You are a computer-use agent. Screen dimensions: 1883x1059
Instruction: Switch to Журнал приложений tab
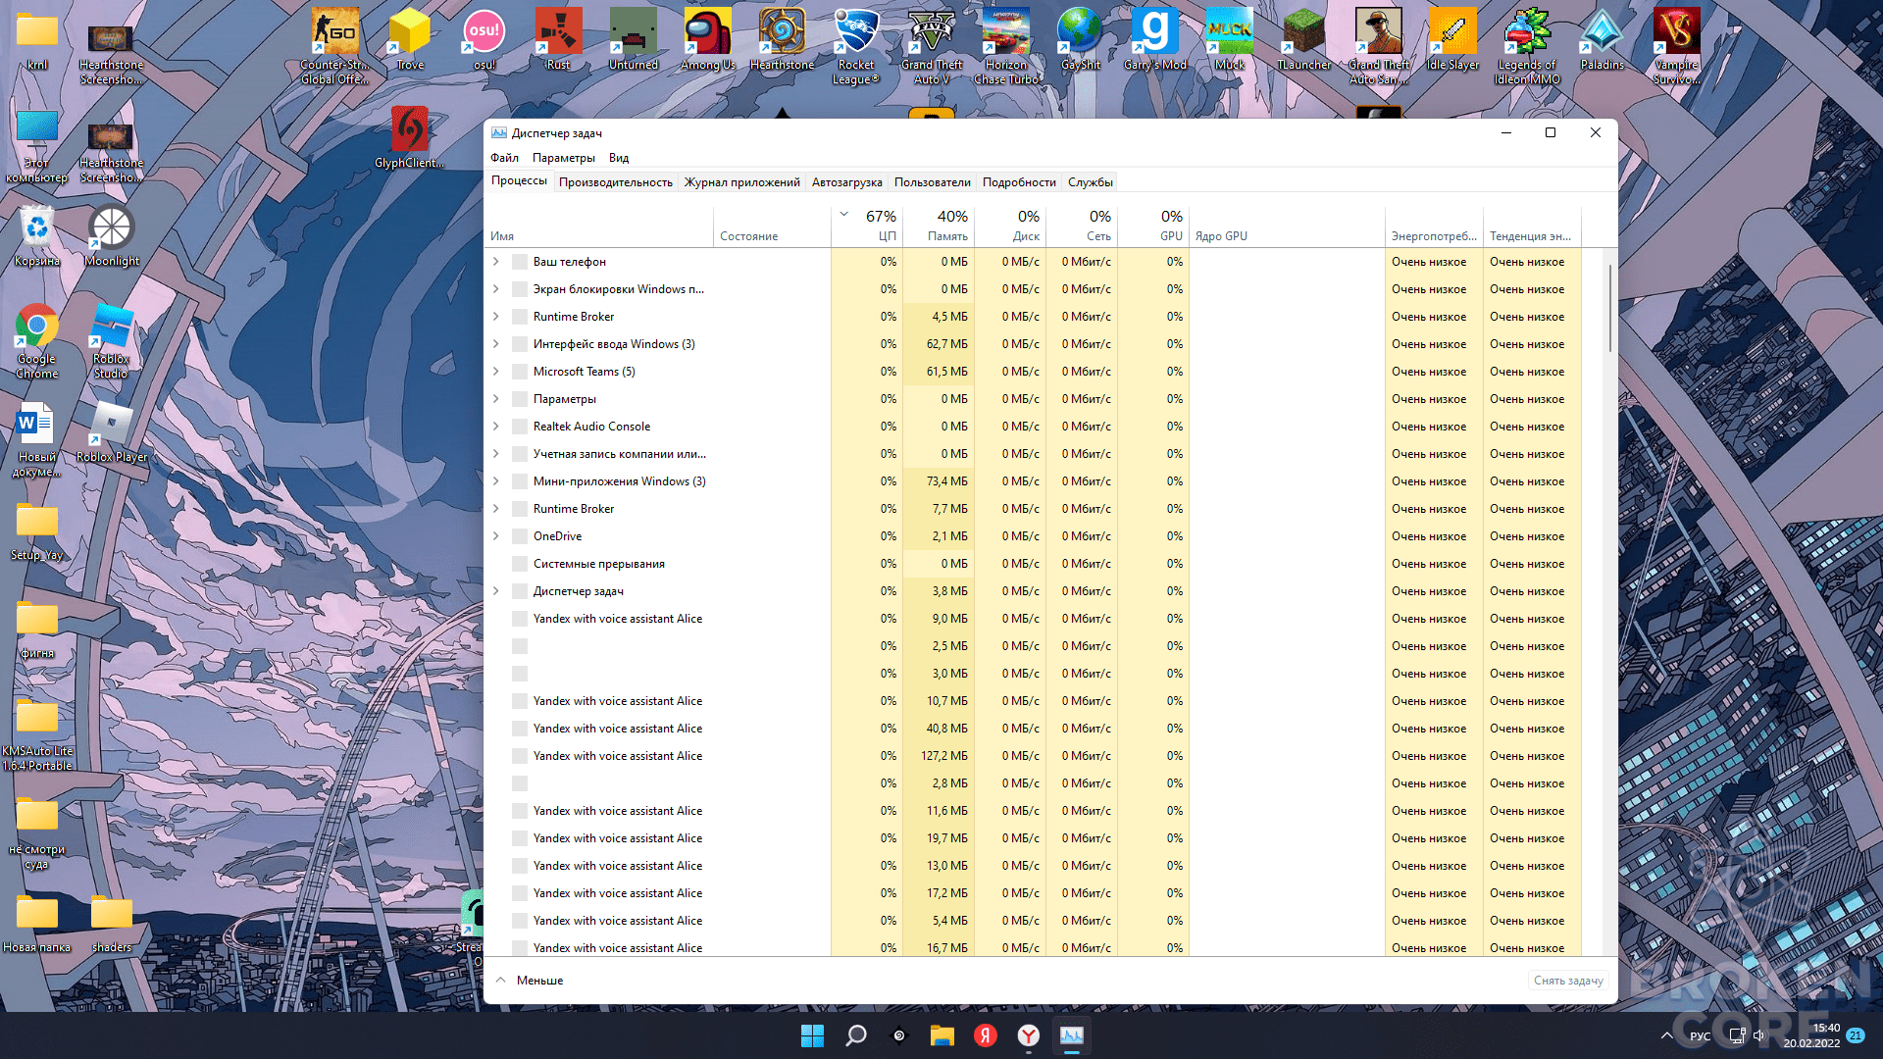point(741,182)
